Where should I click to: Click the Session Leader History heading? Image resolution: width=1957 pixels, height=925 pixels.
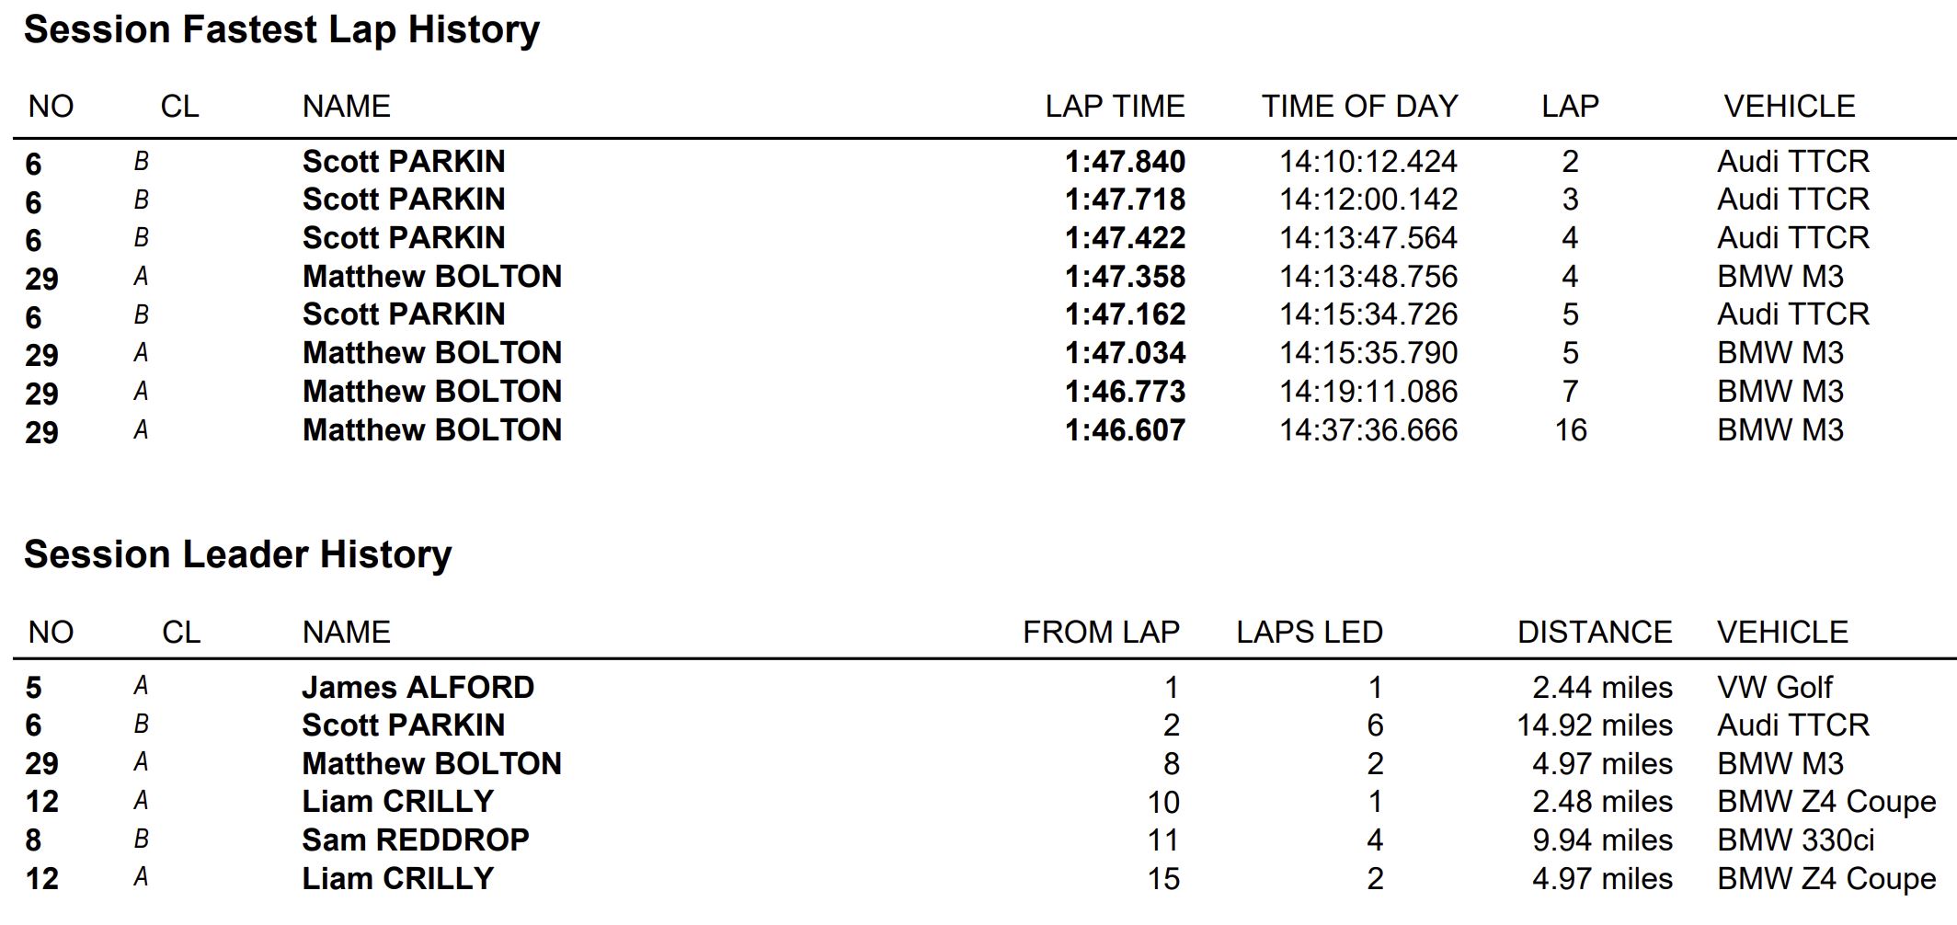(x=238, y=554)
